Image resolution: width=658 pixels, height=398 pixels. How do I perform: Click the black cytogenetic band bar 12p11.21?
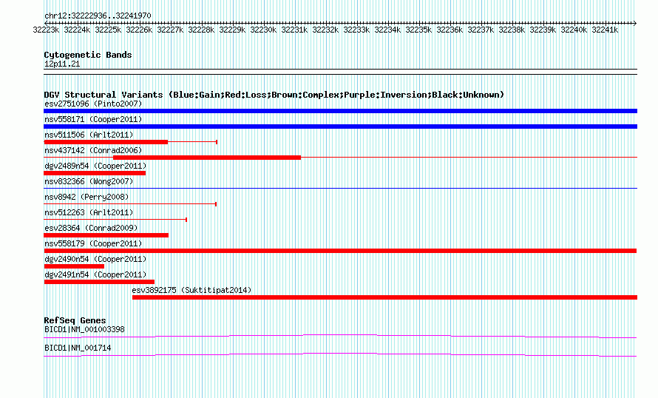(340, 72)
